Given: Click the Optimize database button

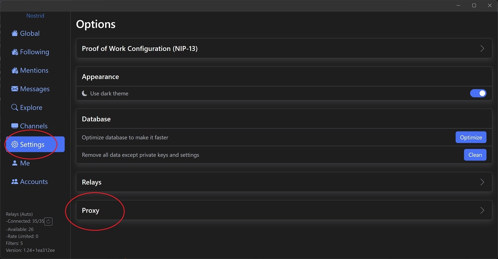Looking at the screenshot, I should 471,137.
